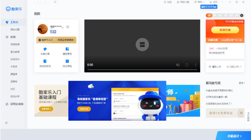Open 我的课程 icon
Image resolution: width=251 pixels, height=140 pixels.
(67, 63)
